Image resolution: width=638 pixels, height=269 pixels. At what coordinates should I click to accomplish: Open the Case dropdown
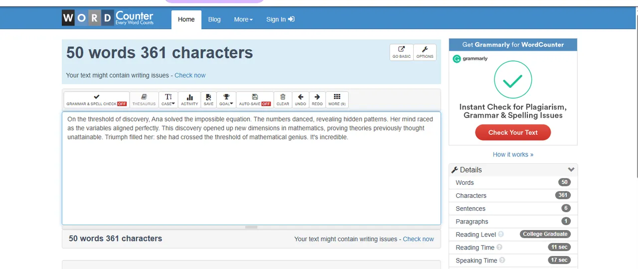[x=168, y=100]
